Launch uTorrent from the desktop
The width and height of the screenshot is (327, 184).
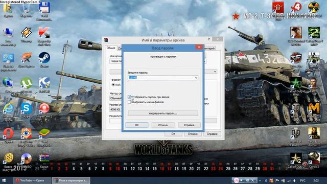[x=26, y=85]
